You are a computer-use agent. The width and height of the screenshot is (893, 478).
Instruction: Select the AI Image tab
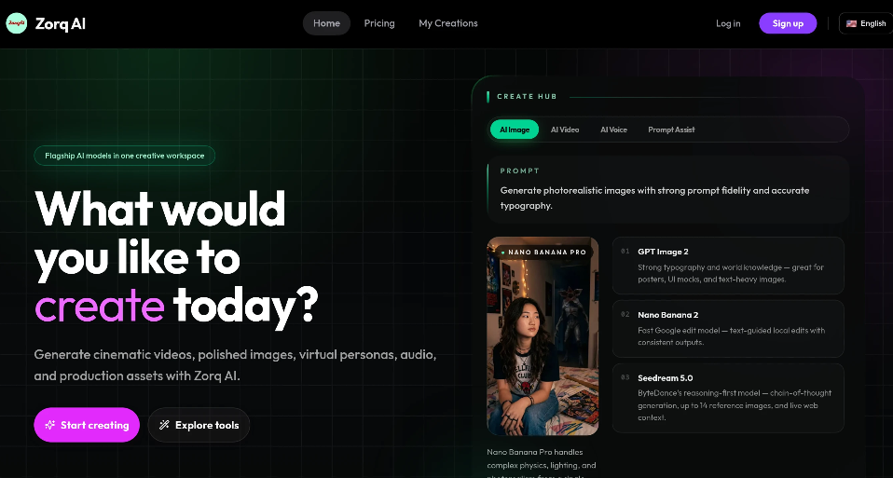515,130
